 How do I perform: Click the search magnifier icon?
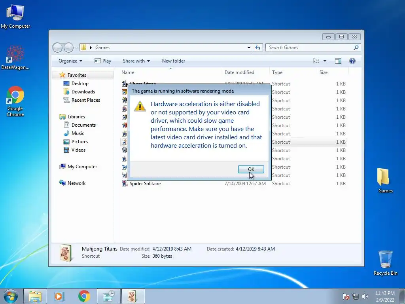point(356,47)
